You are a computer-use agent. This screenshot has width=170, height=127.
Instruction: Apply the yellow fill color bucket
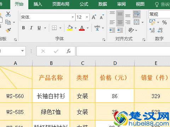click(x=70, y=28)
